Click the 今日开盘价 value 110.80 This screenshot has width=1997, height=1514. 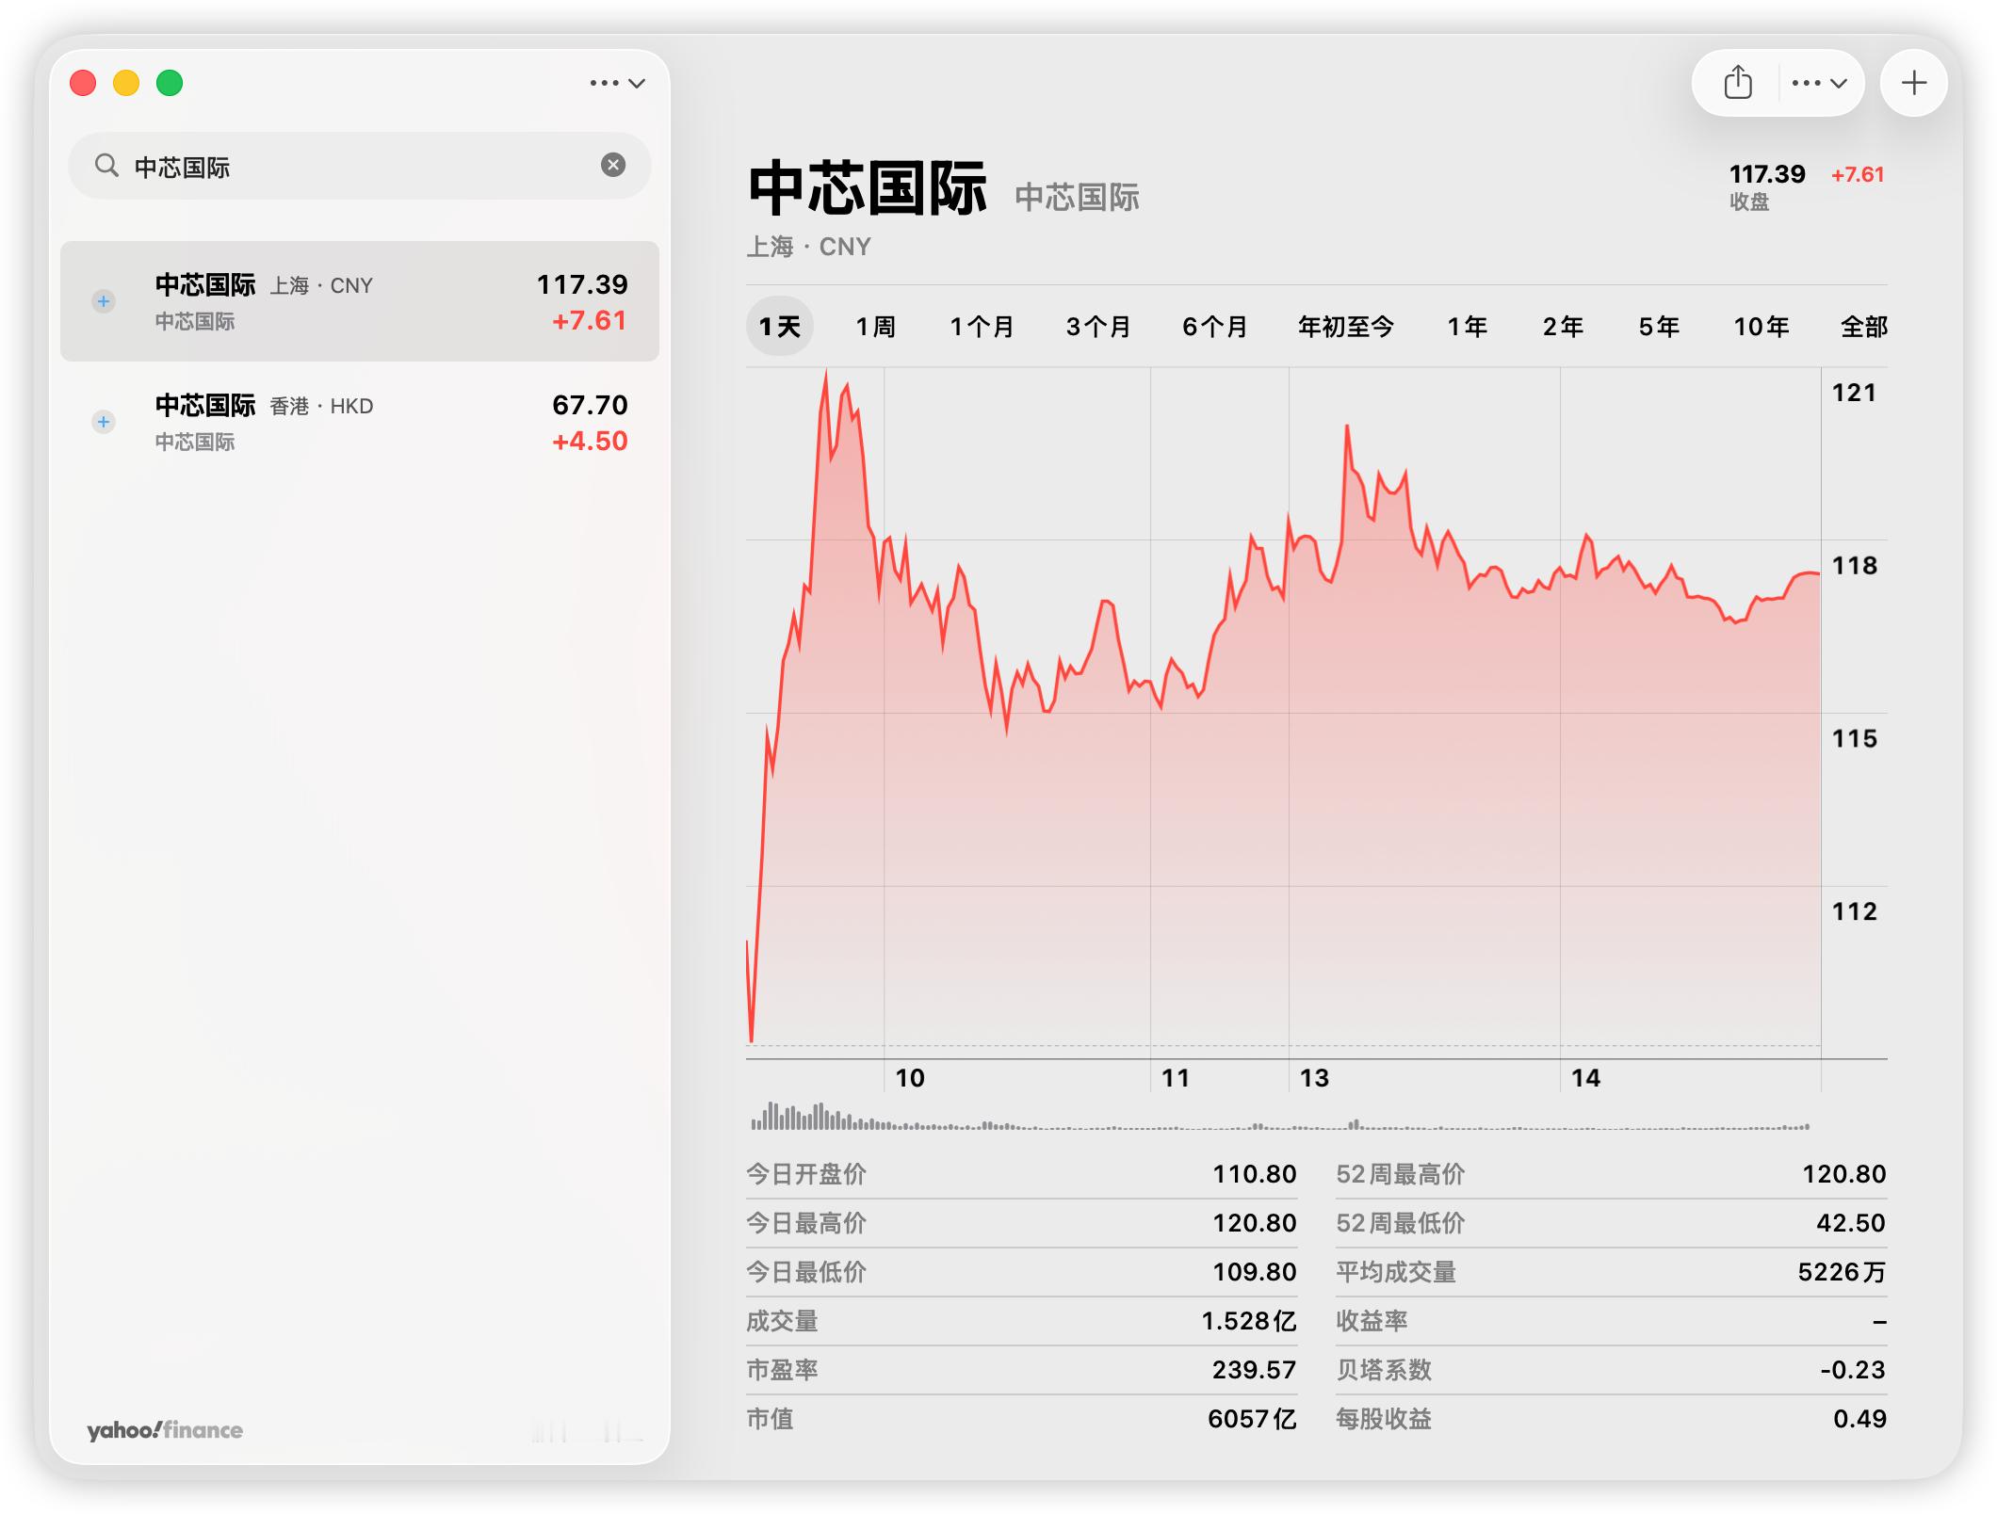tap(1254, 1174)
